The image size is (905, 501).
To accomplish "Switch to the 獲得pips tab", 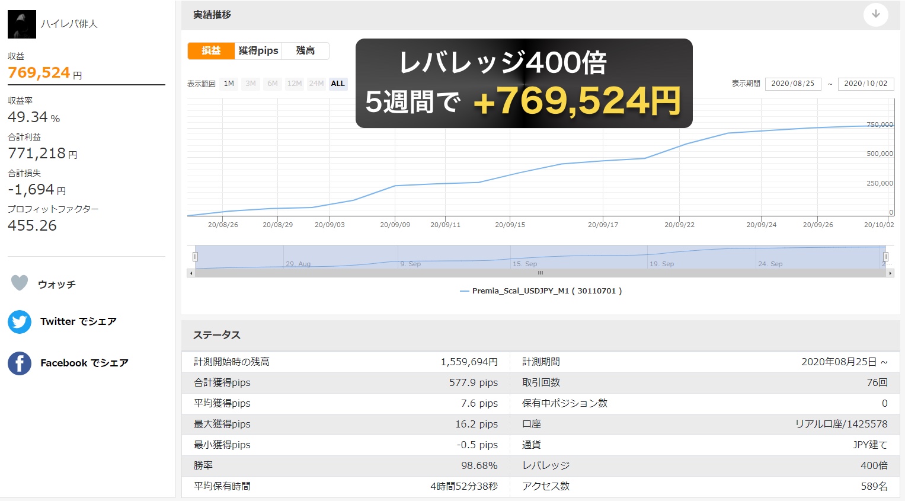I will [258, 51].
